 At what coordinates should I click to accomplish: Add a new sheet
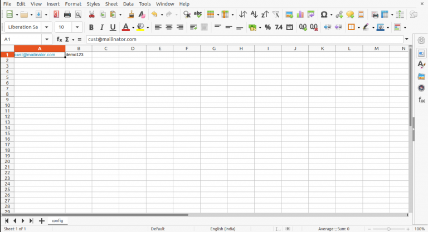click(x=41, y=221)
